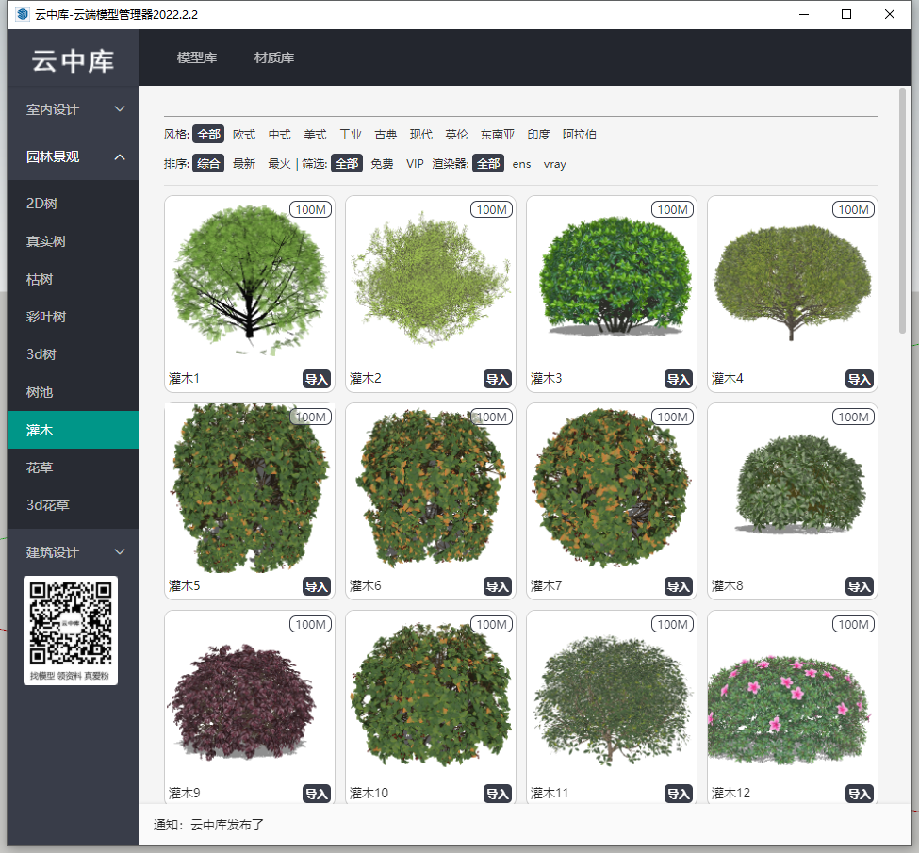919x853 pixels.
Task: Filter by 现代 style
Action: (420, 134)
